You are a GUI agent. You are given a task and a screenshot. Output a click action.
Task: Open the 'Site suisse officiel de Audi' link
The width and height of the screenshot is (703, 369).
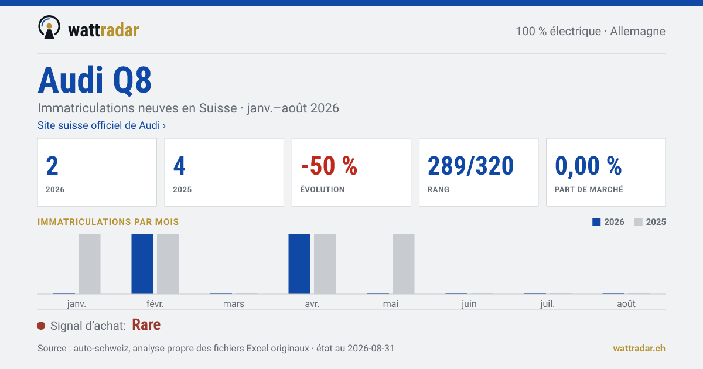click(x=101, y=125)
